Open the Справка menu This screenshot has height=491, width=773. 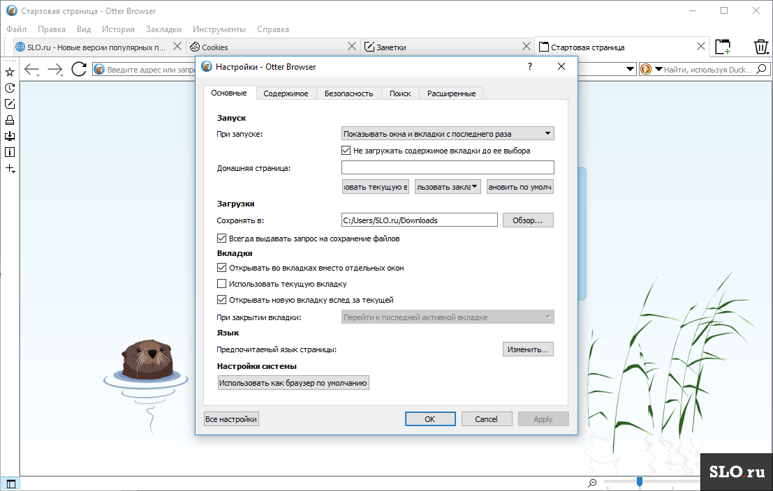pyautogui.click(x=272, y=29)
